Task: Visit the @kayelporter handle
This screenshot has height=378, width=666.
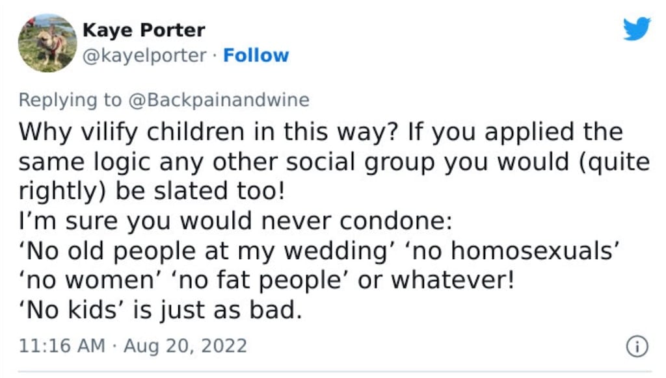Action: [x=144, y=56]
